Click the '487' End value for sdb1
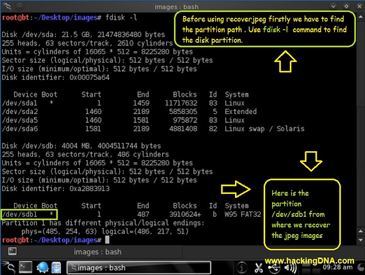 pos(143,214)
